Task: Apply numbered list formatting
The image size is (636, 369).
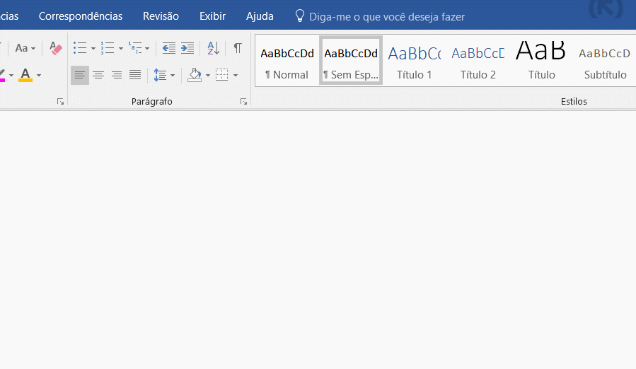Action: 108,48
